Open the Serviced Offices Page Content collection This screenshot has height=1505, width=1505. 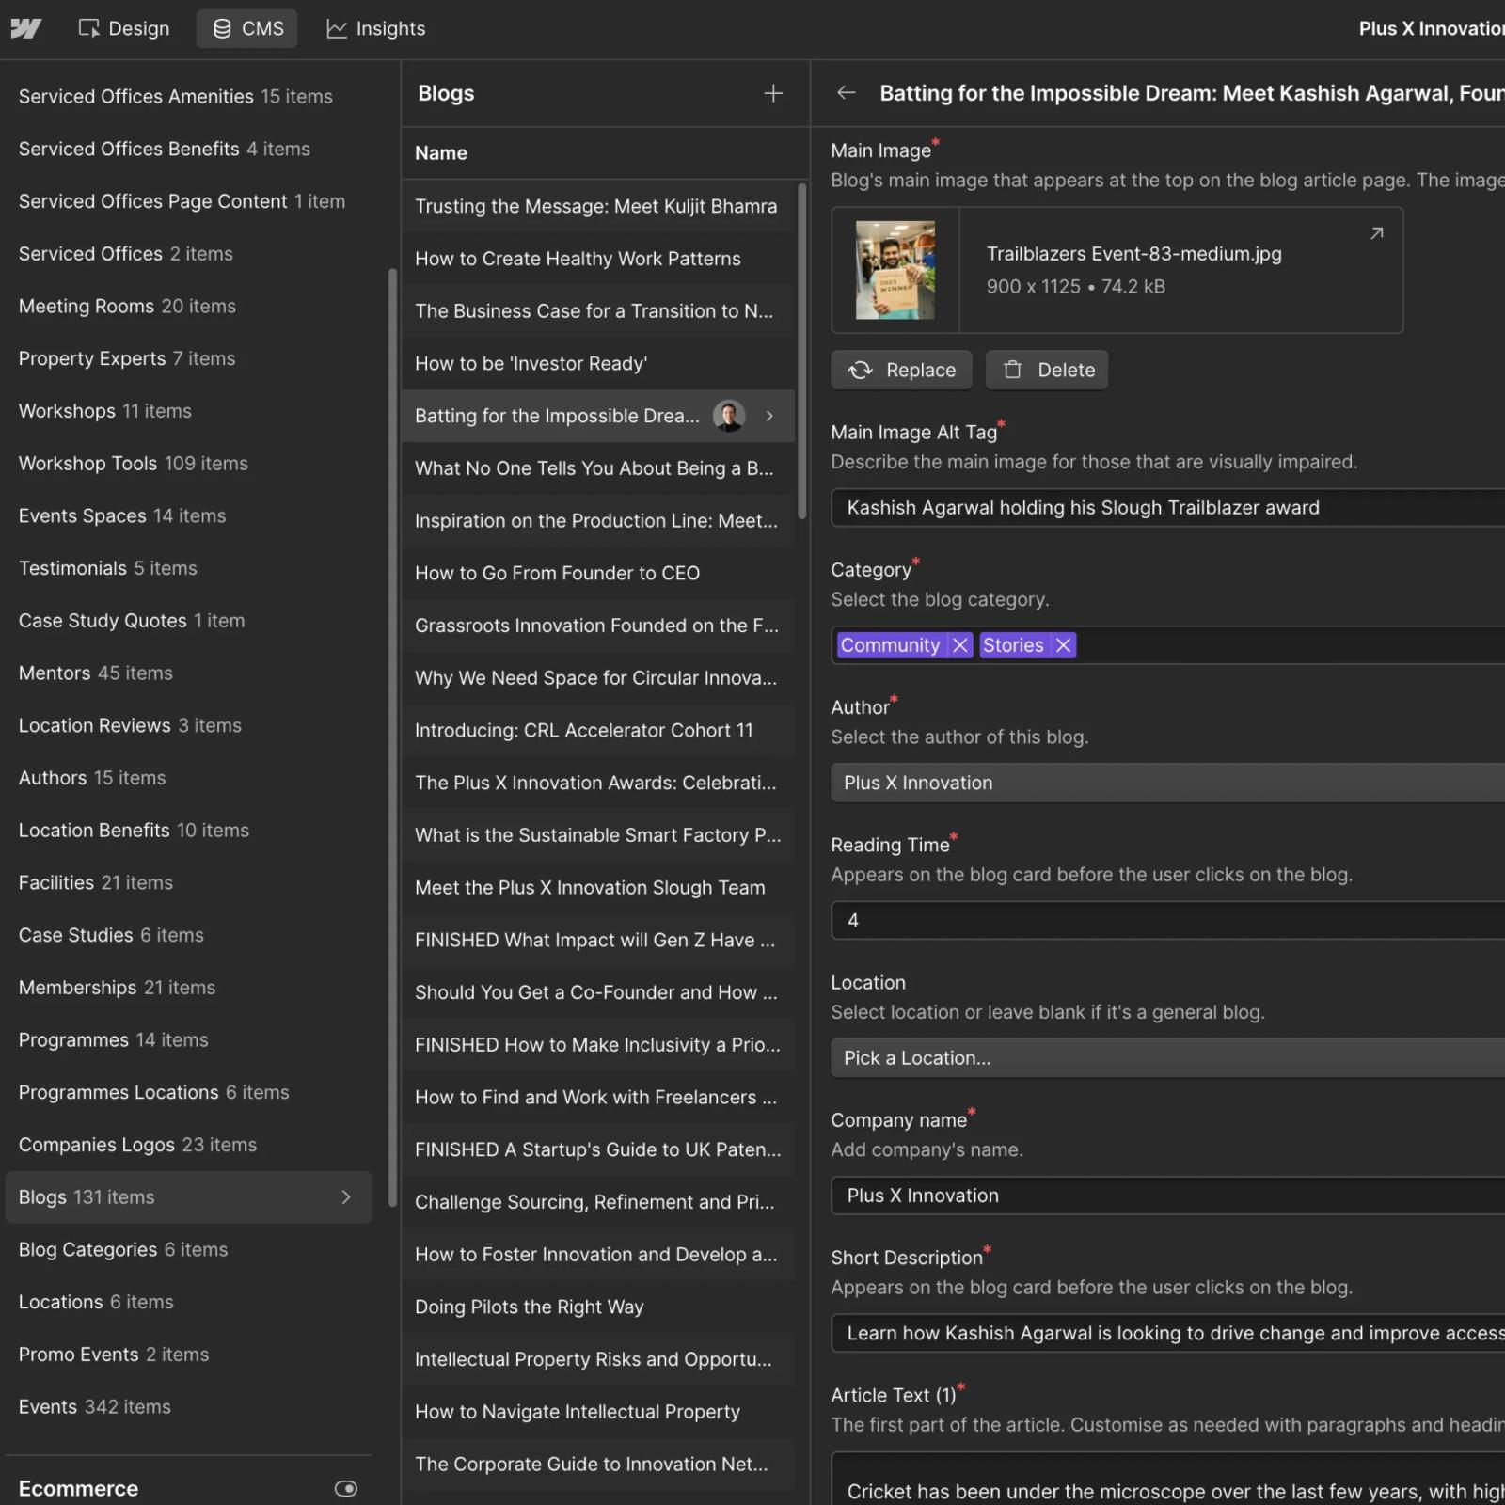[x=182, y=201]
